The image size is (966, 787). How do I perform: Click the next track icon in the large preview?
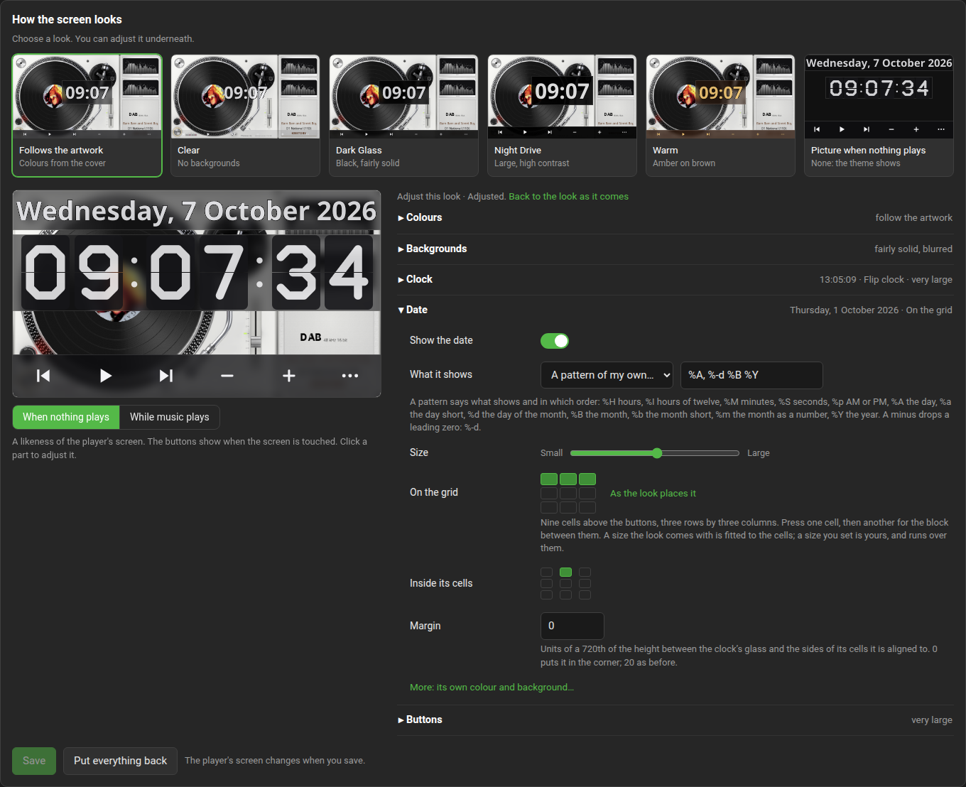click(x=166, y=376)
